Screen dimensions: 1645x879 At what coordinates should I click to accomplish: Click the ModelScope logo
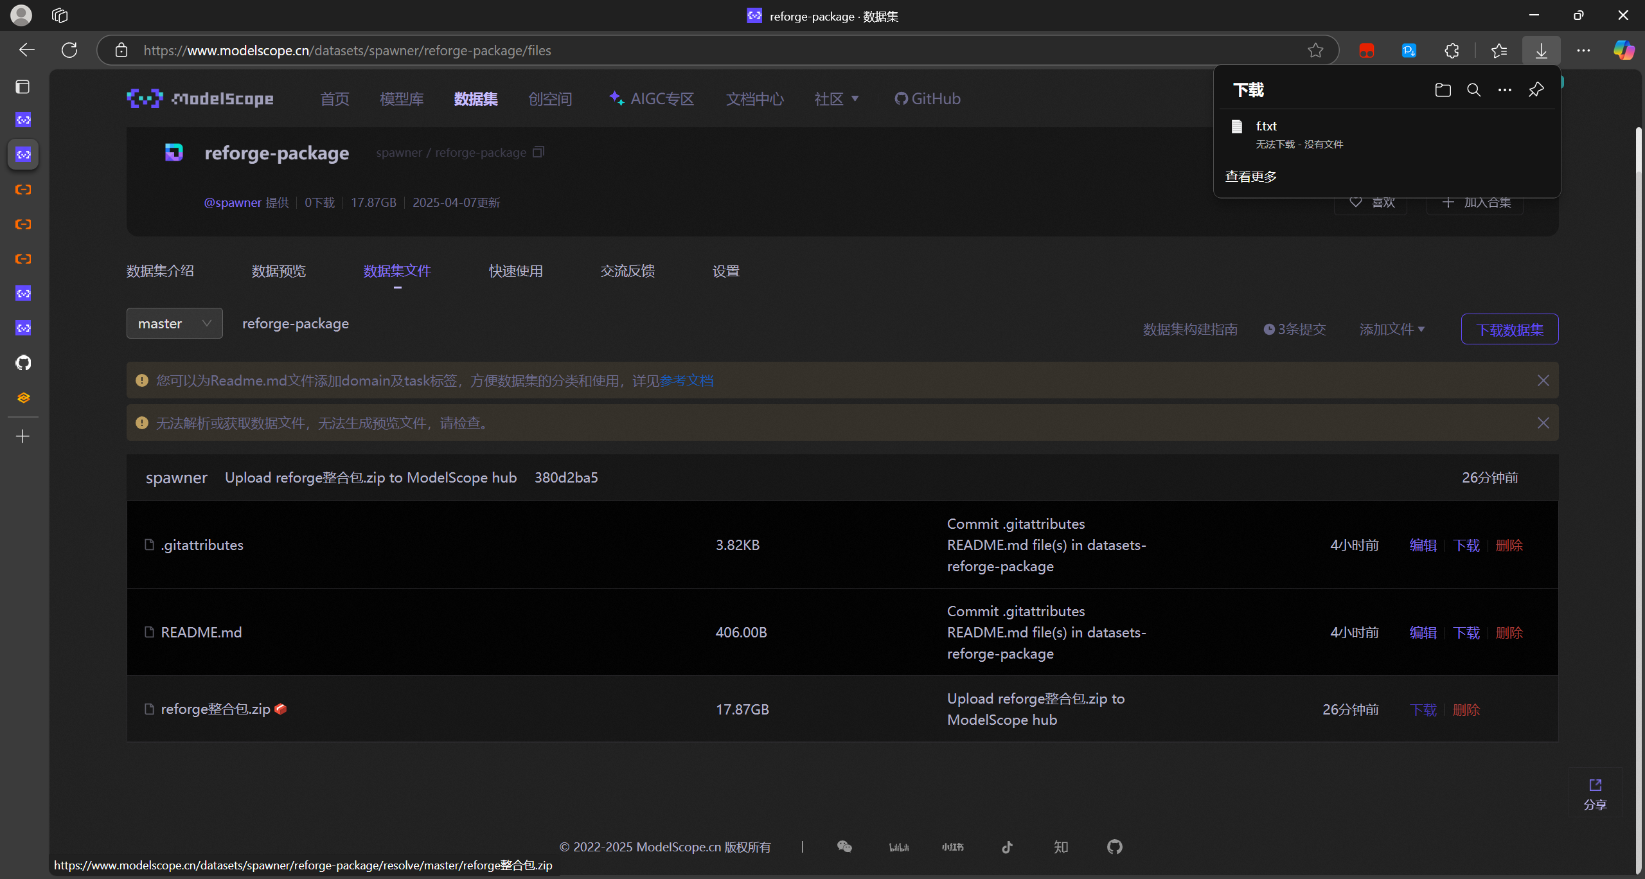point(200,98)
